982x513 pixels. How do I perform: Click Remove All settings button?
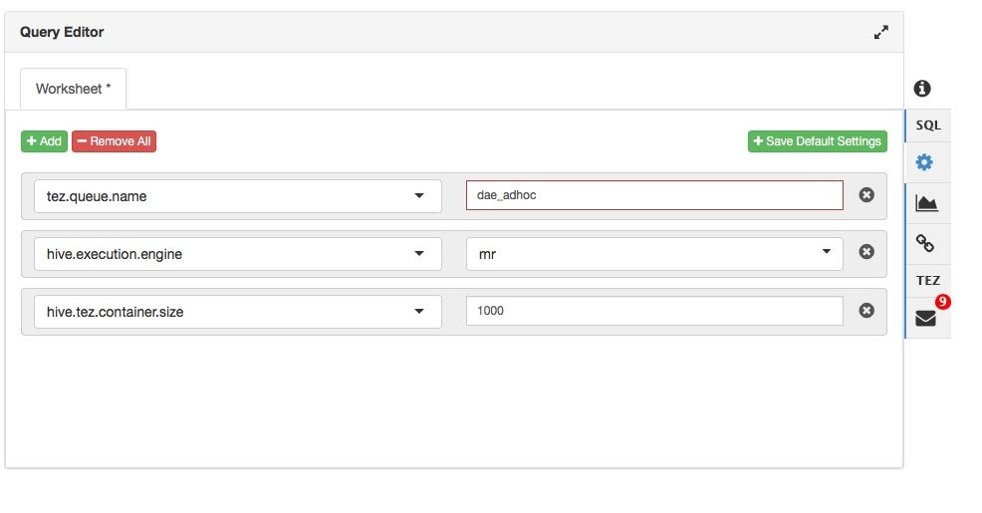pyautogui.click(x=114, y=141)
